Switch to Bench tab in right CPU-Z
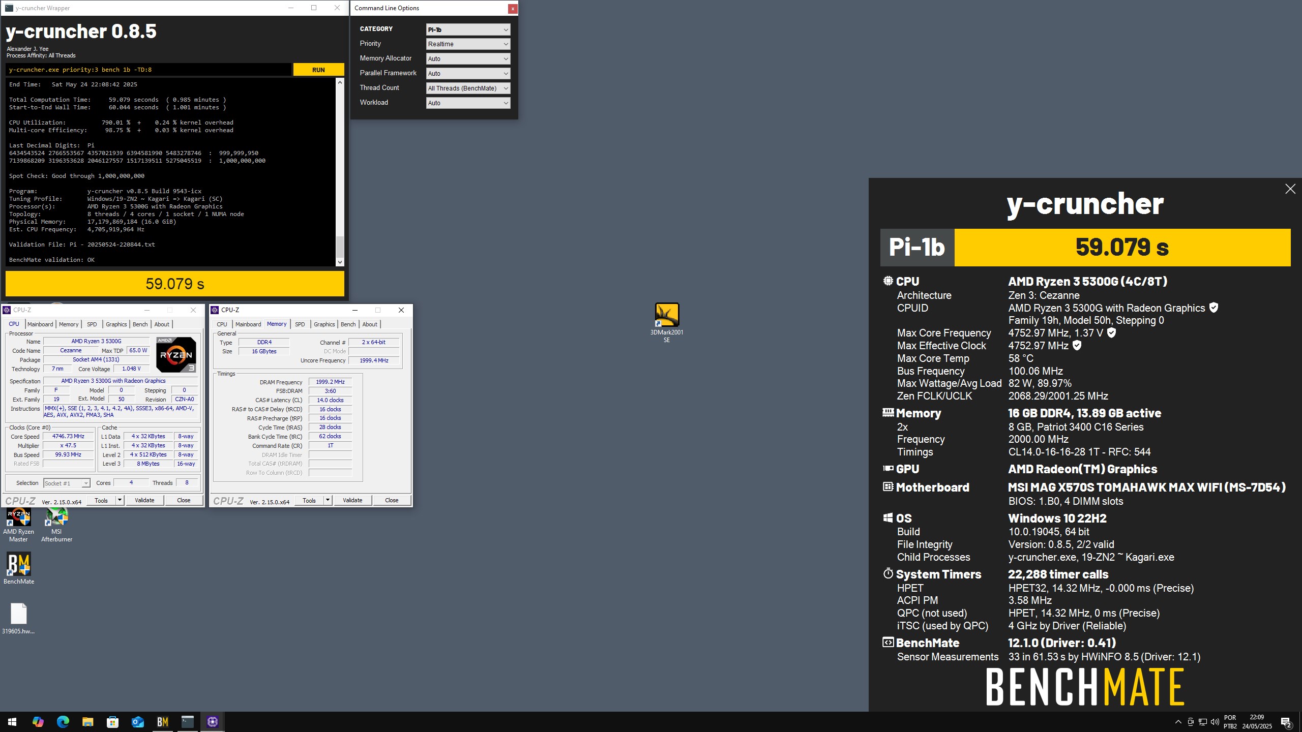Image resolution: width=1302 pixels, height=732 pixels. [x=348, y=324]
